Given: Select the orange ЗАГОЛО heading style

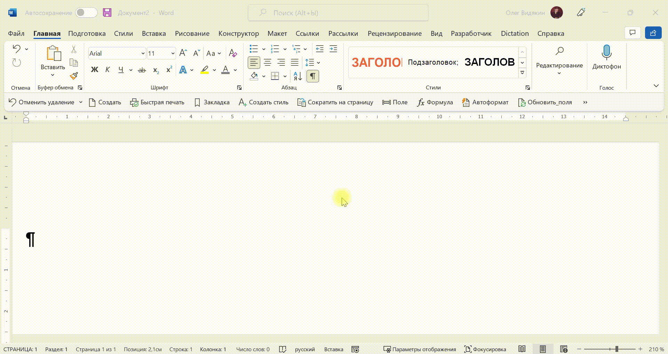Looking at the screenshot, I should [377, 62].
